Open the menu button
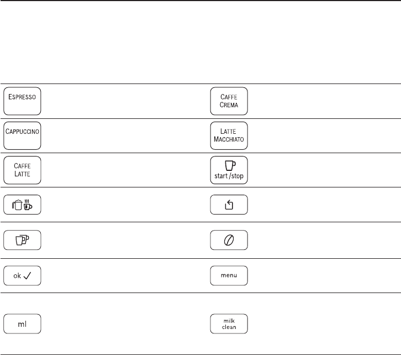Screen dimensions: 401x355 (x=230, y=275)
